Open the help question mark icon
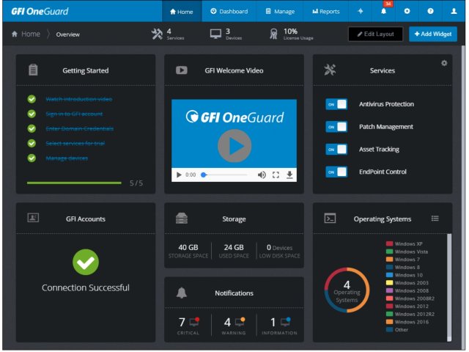 click(x=430, y=11)
